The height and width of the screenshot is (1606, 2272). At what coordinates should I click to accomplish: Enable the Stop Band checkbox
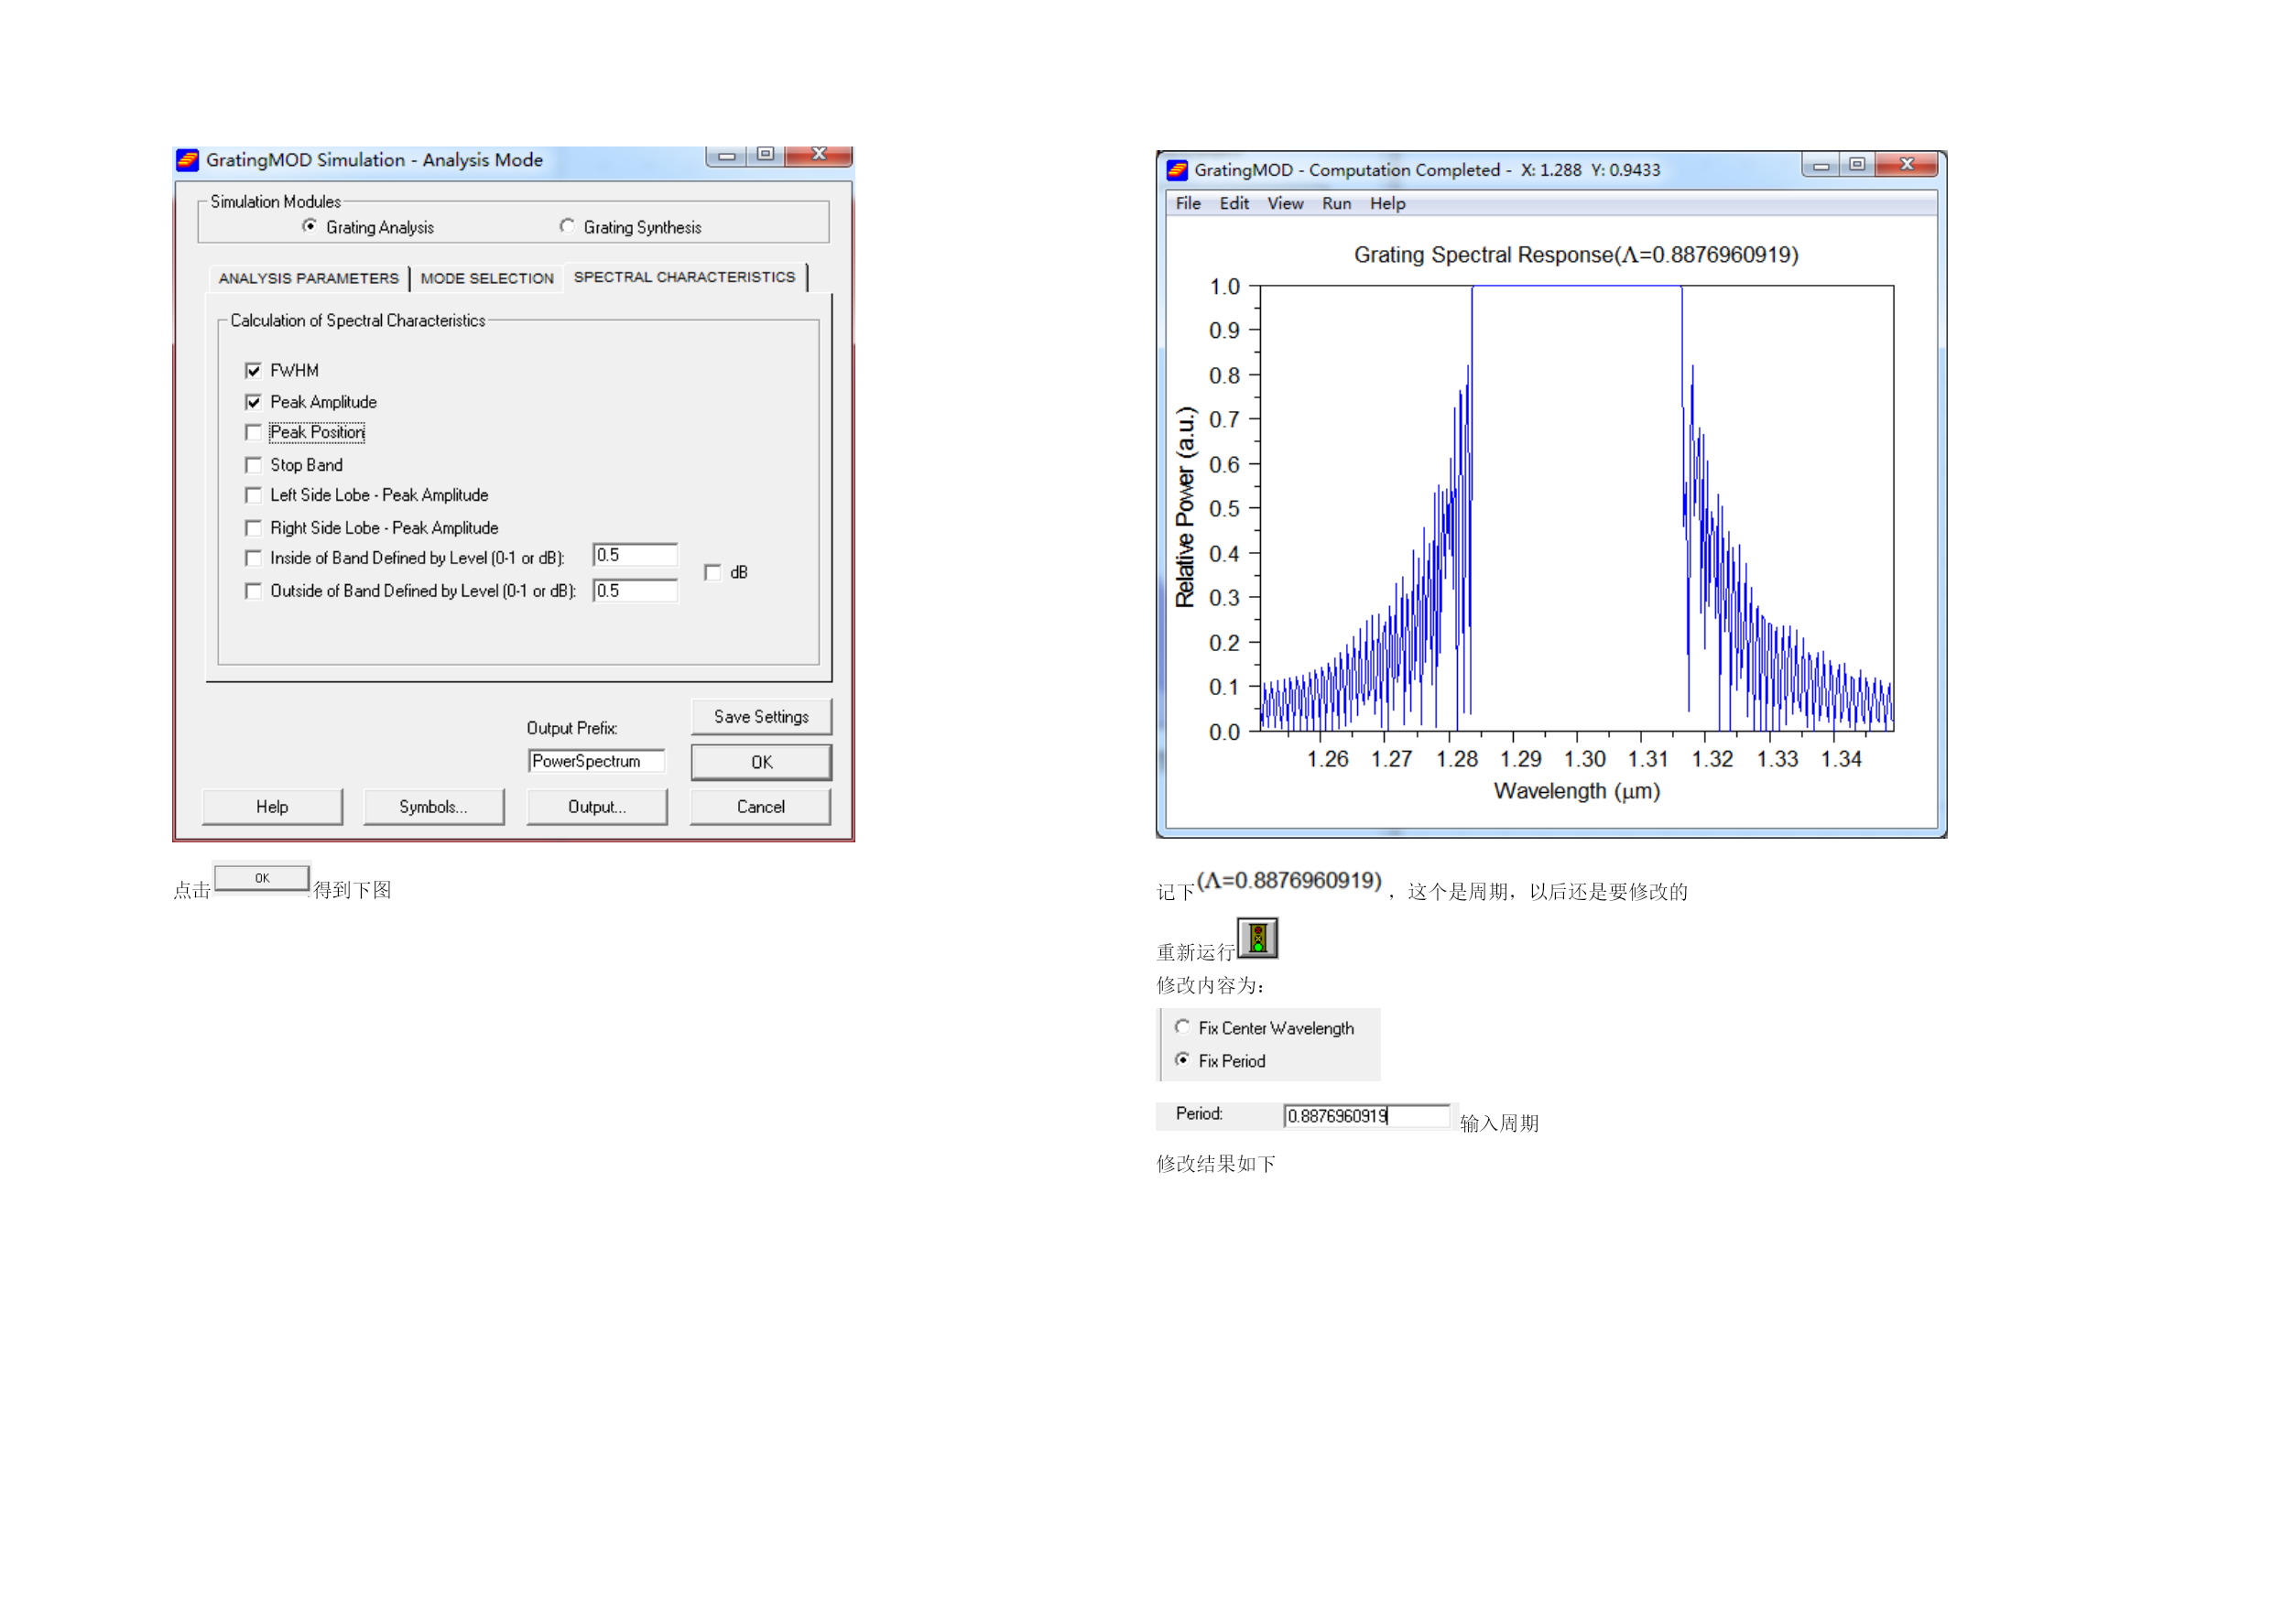click(254, 465)
